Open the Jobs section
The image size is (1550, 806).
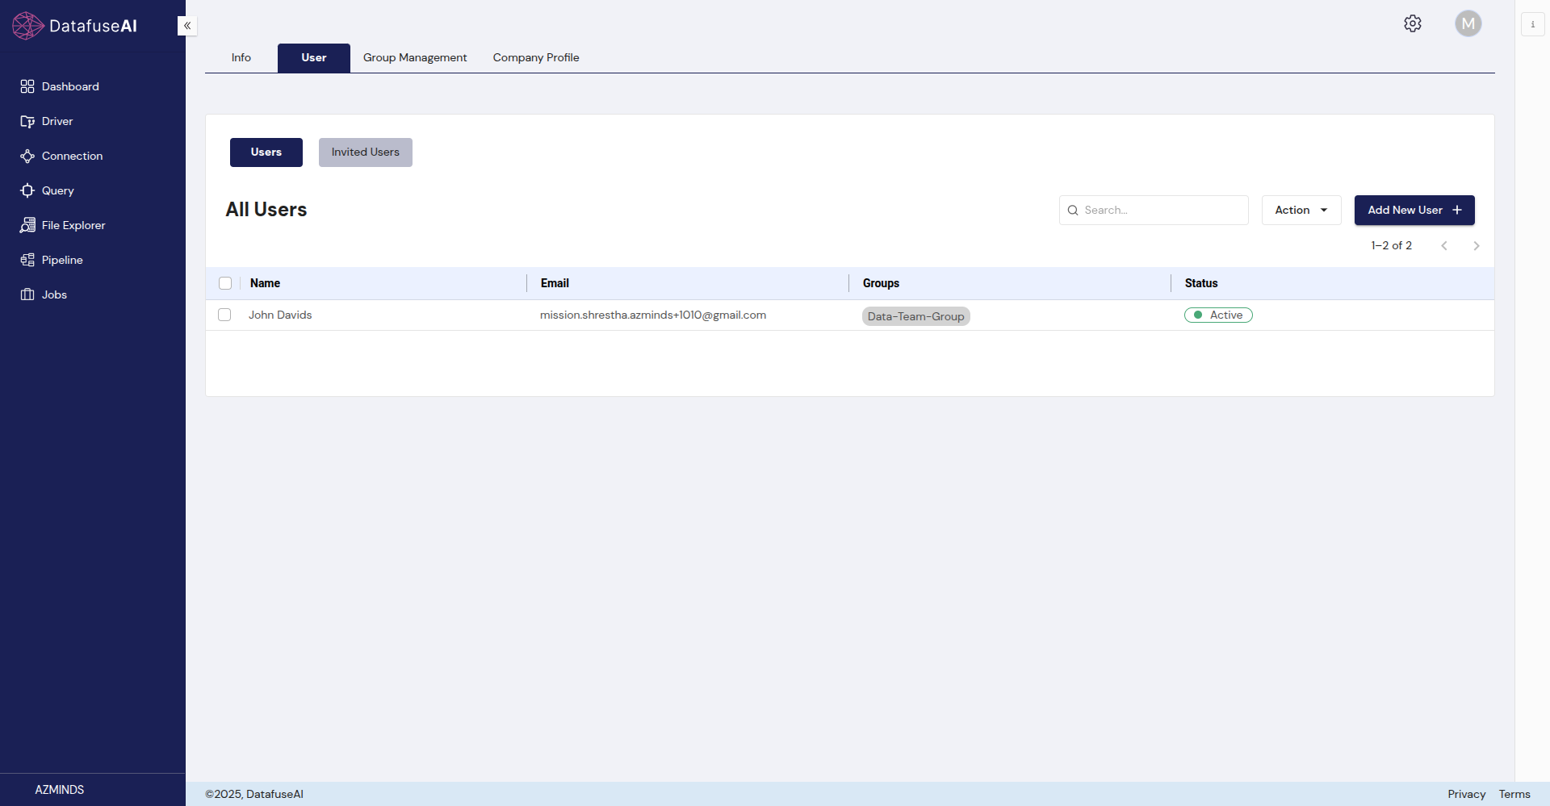[53, 294]
